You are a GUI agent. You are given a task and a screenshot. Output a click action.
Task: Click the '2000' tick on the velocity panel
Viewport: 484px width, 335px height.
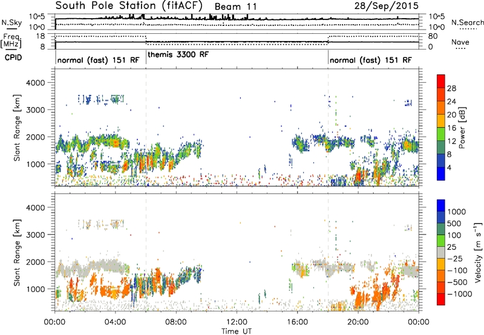pos(35,262)
